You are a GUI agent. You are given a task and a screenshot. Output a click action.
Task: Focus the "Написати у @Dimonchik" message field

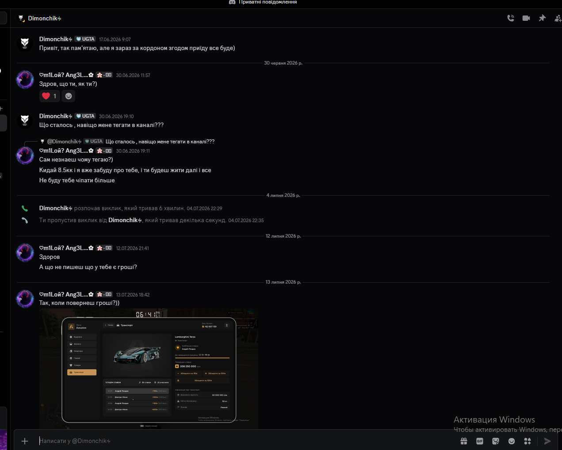click(x=248, y=441)
